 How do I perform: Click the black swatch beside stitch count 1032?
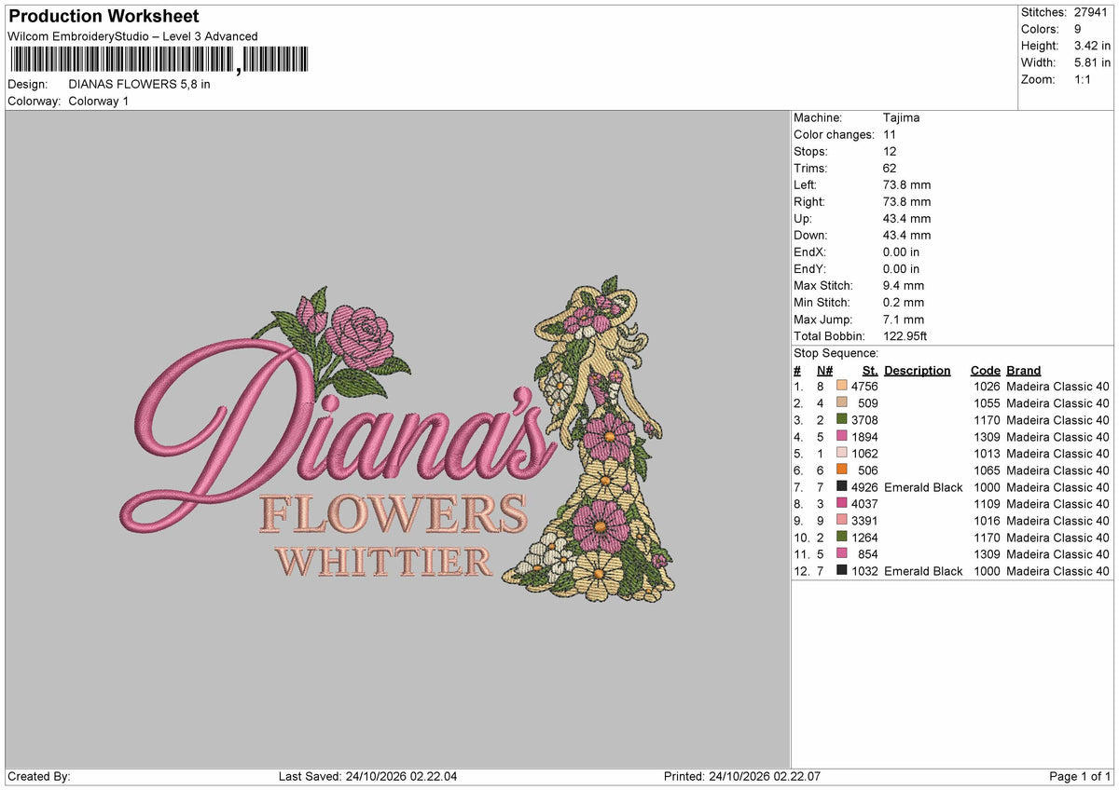[842, 571]
